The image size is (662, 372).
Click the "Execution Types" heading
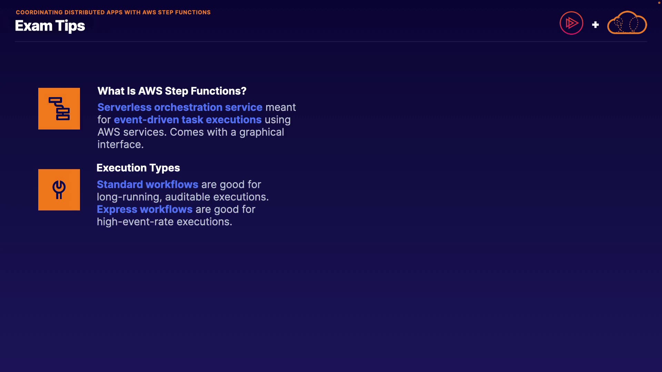138,168
